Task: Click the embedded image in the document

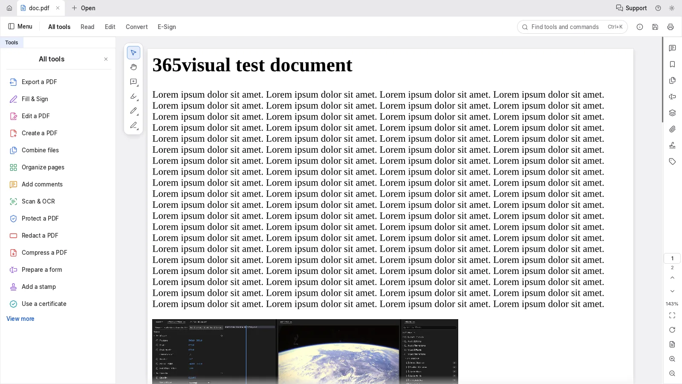Action: [305, 352]
